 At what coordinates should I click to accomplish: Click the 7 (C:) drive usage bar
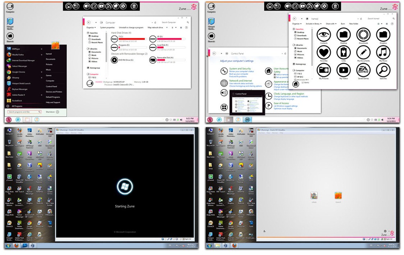(x=133, y=39)
